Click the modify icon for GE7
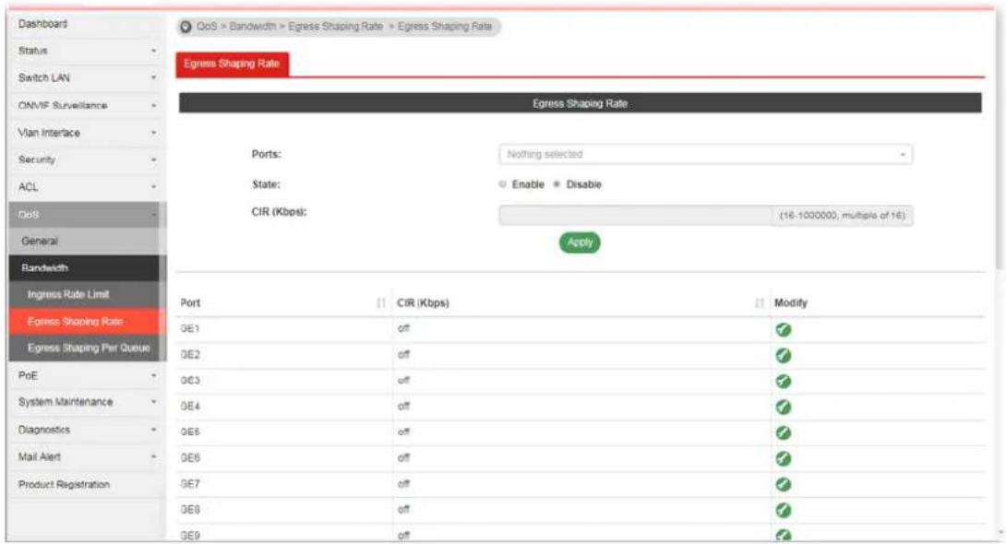This screenshot has width=1006, height=544. pyautogui.click(x=783, y=484)
